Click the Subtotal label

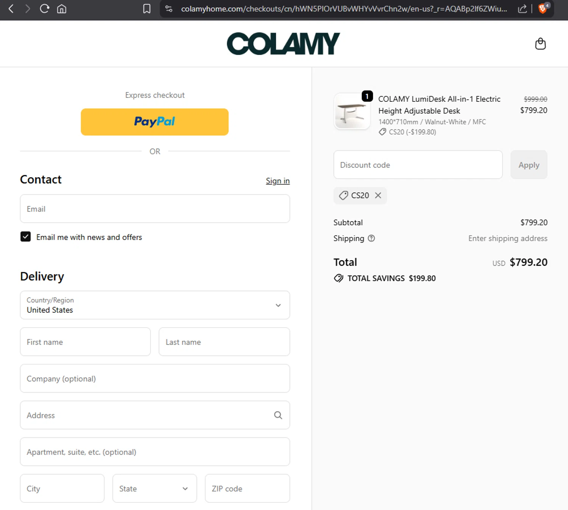(348, 223)
